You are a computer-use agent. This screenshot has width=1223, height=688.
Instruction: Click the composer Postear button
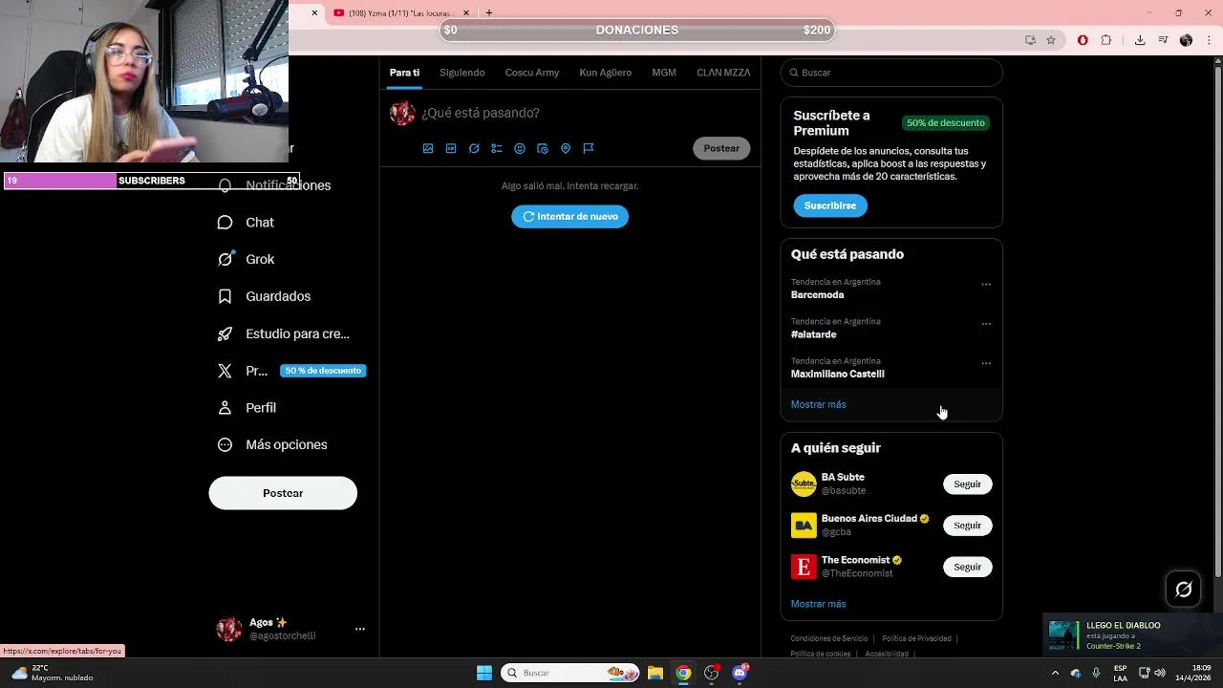coord(721,148)
